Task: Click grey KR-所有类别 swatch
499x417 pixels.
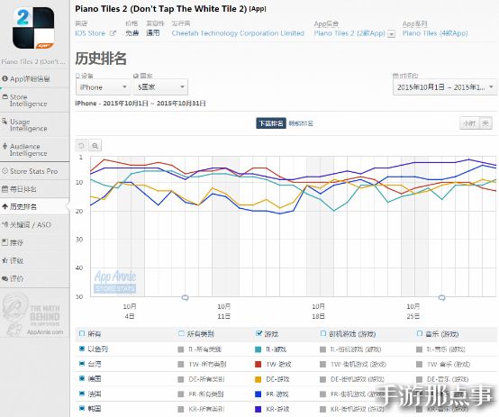Action: pyautogui.click(x=181, y=409)
